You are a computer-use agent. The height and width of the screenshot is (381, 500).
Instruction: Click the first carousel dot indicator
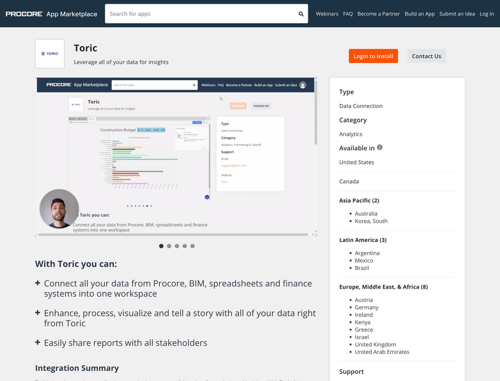[161, 246]
